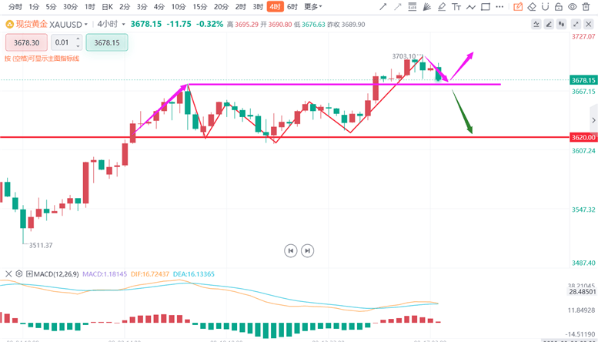This screenshot has width=598, height=342.
Task: Open the MACD indicator settings gear
Action: coord(19,273)
